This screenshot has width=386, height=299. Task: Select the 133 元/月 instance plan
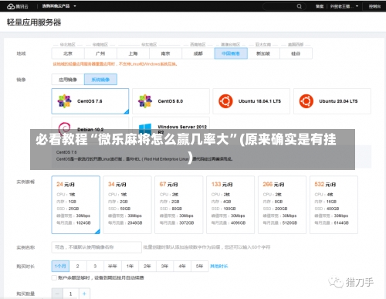click(x=230, y=205)
